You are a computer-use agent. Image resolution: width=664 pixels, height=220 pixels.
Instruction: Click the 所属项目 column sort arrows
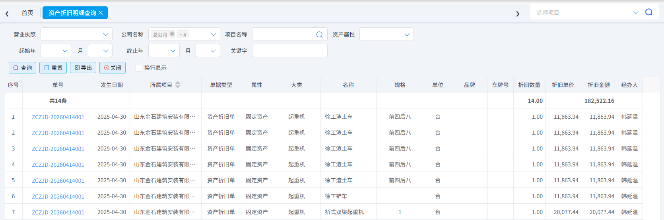coord(178,85)
